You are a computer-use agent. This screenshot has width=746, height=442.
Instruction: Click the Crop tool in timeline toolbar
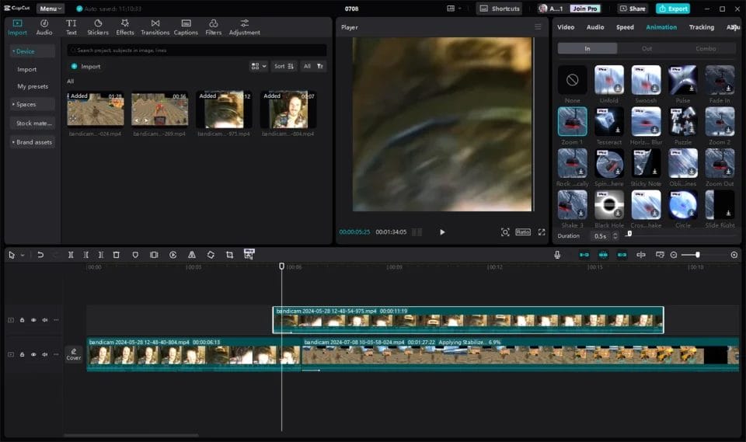[x=229, y=255]
